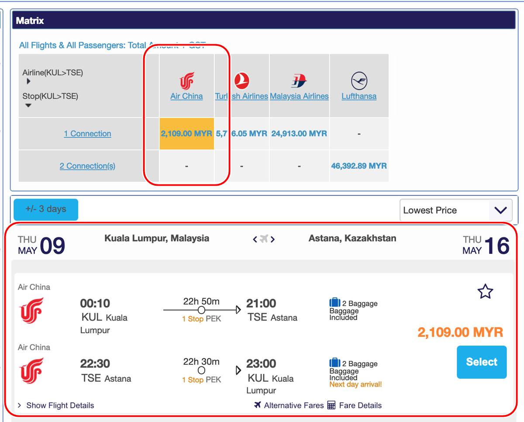The image size is (524, 422).
Task: Select the 46,392.89 MYR Lufthansa fare
Action: click(x=359, y=166)
